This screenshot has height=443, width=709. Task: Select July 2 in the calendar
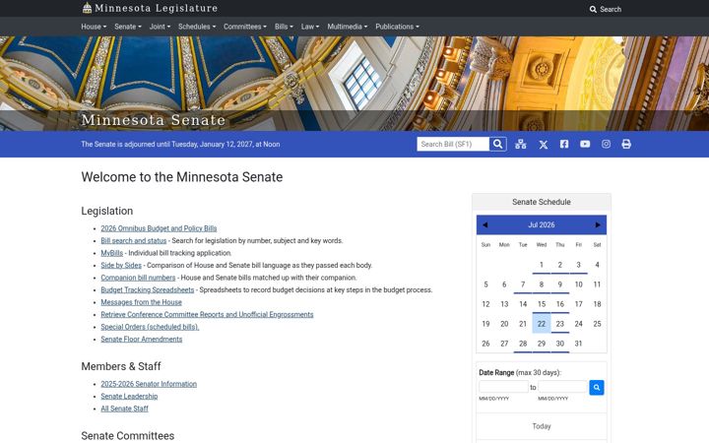pyautogui.click(x=559, y=265)
